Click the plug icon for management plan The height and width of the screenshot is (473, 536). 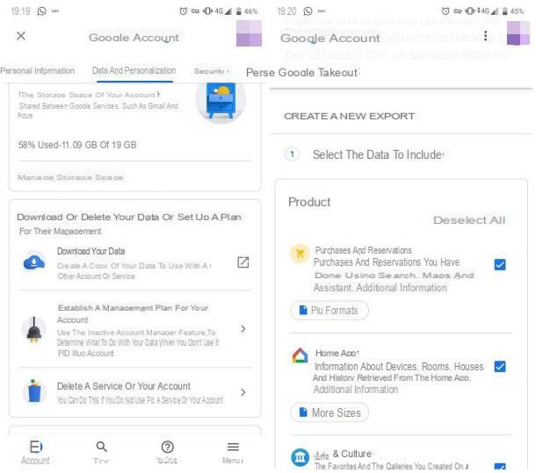point(34,330)
